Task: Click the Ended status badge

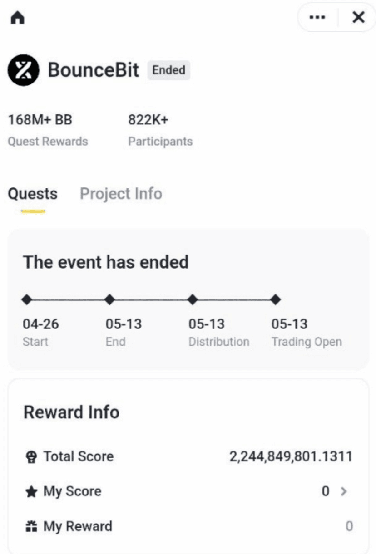Action: 168,70
